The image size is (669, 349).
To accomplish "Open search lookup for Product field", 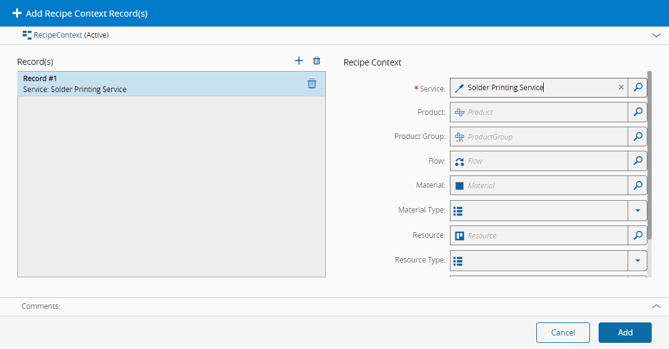I will [x=638, y=112].
